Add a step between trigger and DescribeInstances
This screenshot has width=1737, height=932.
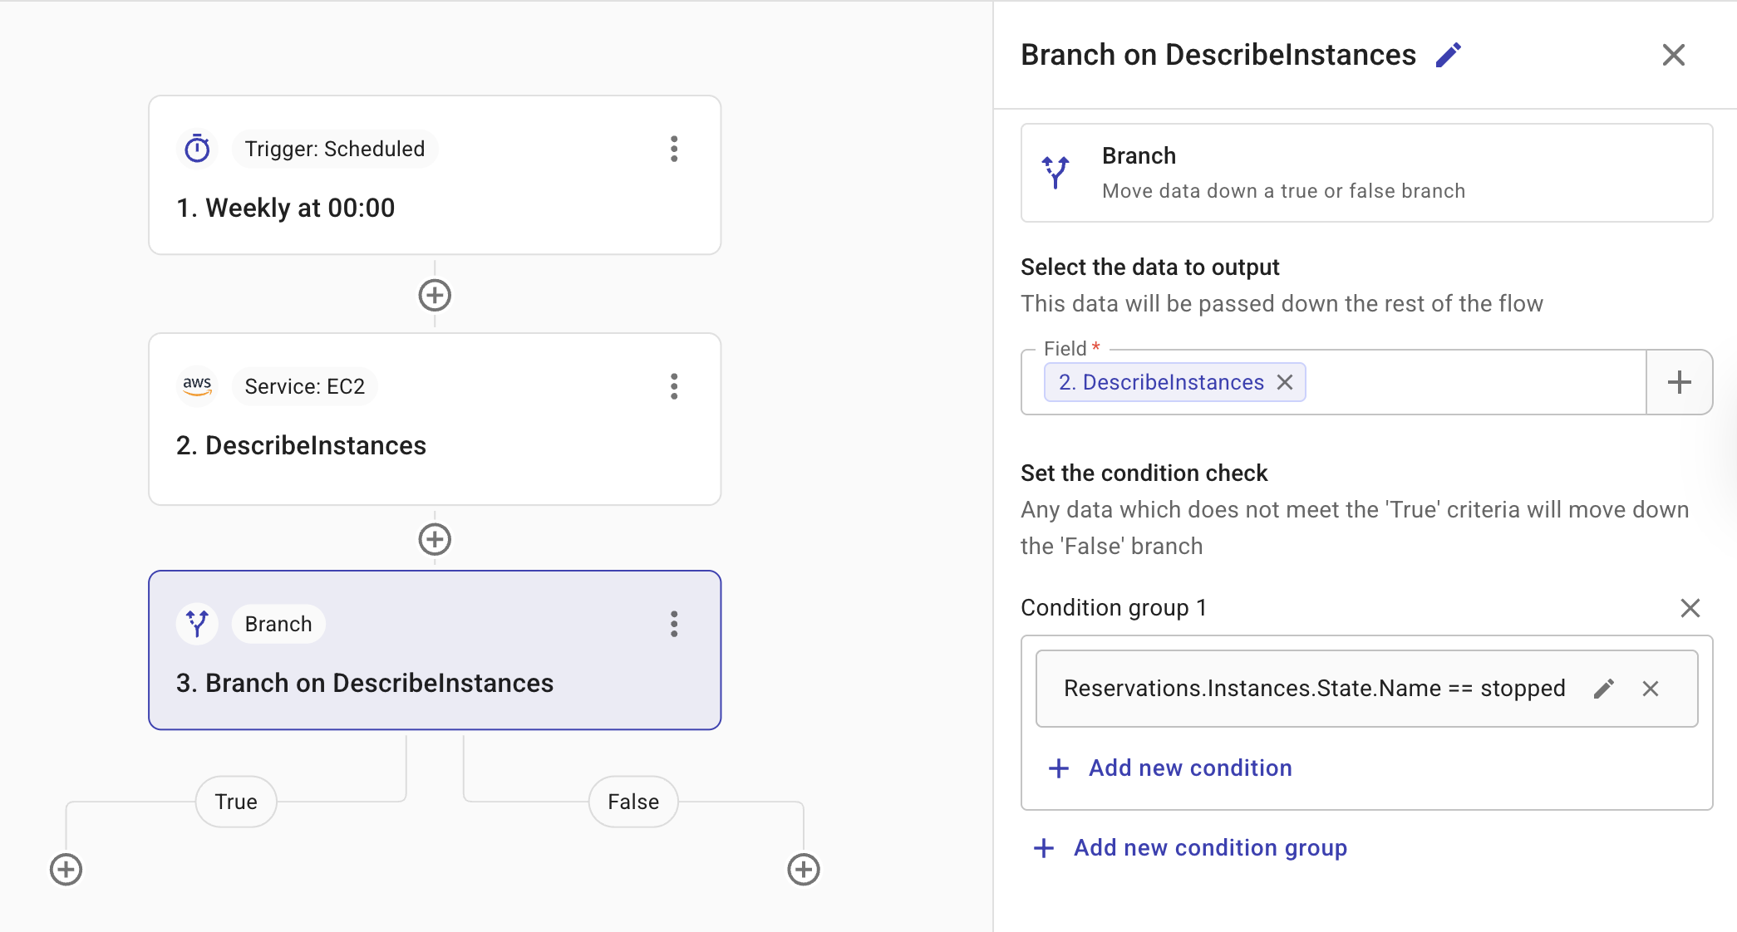point(434,295)
